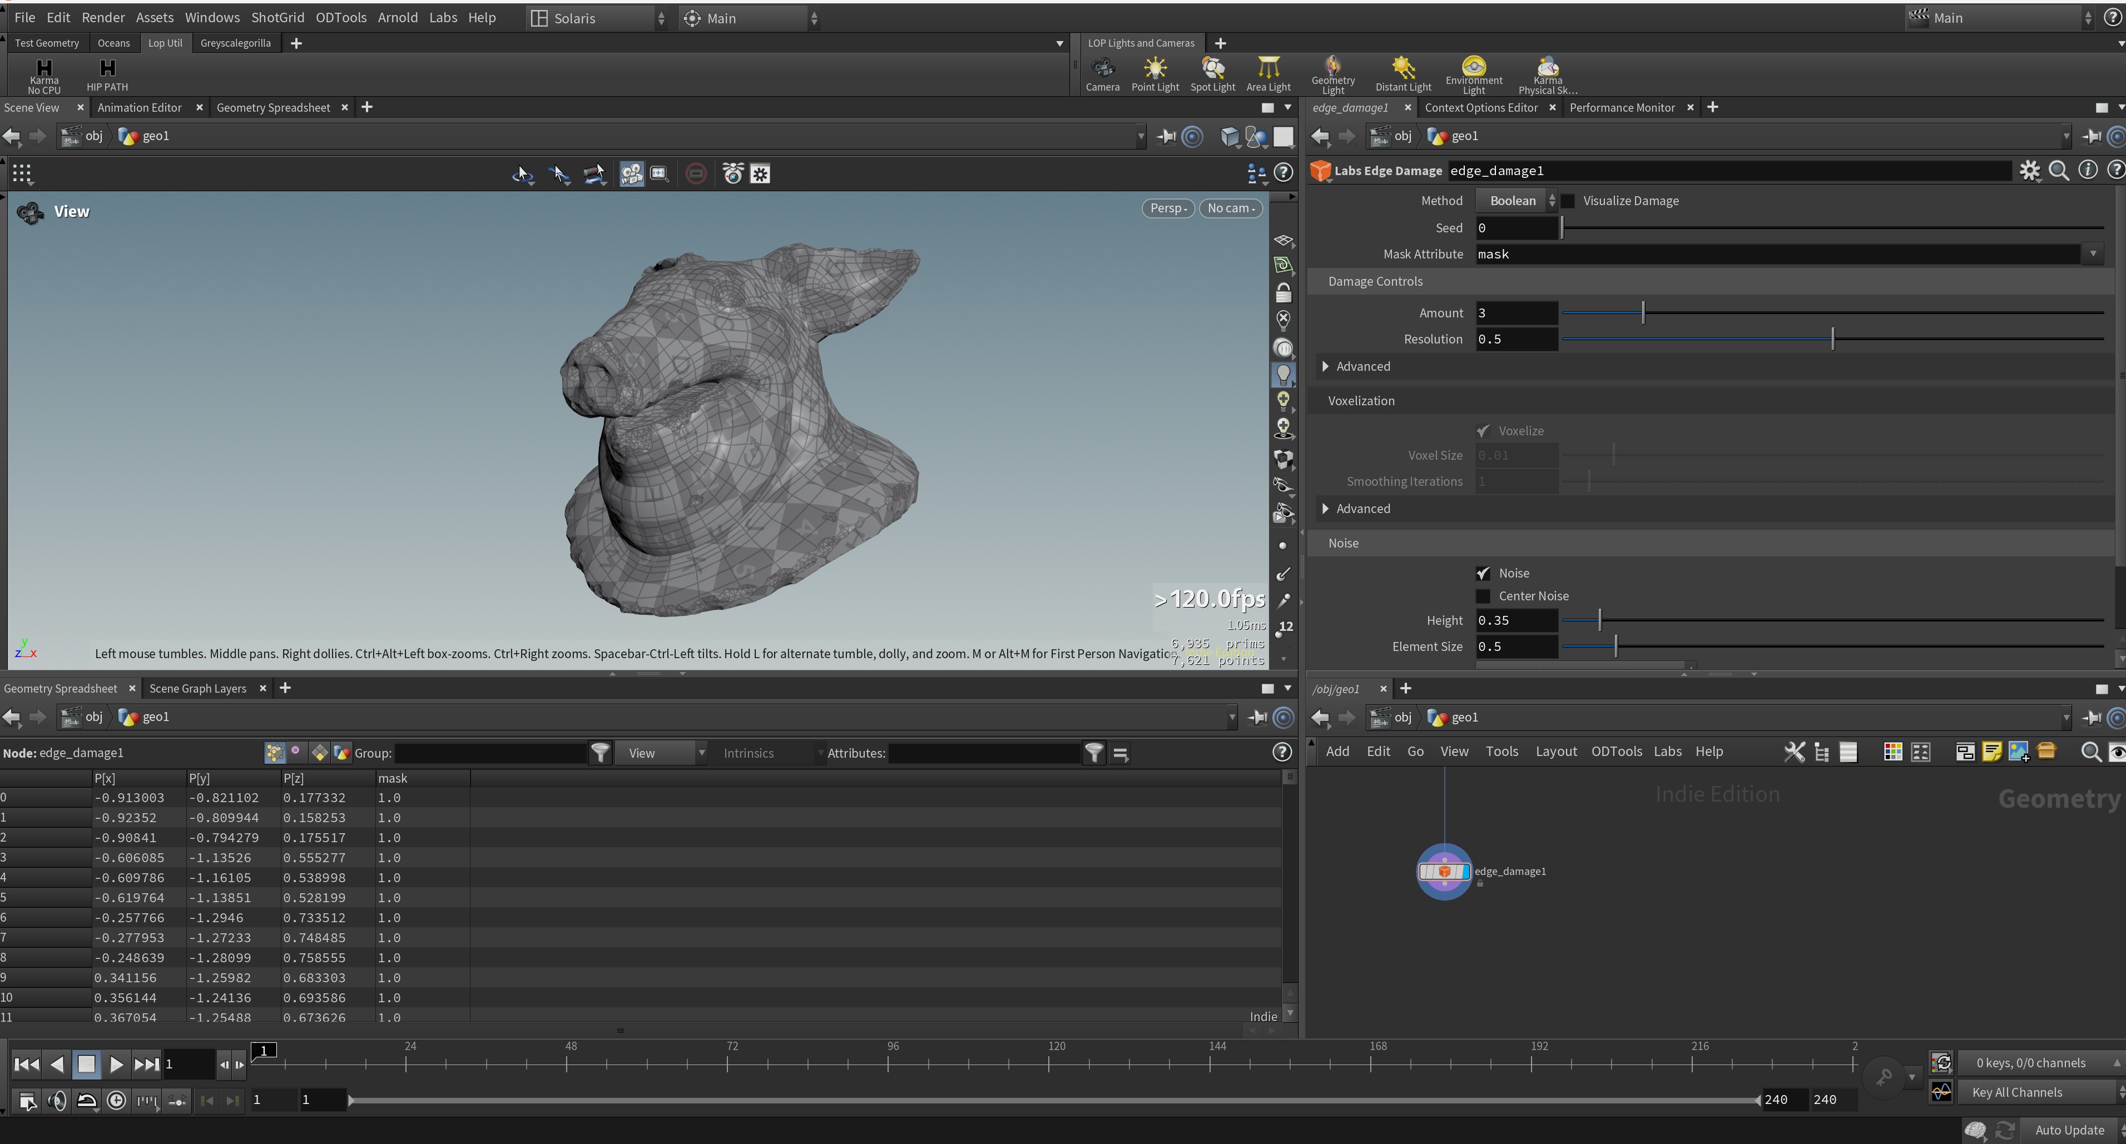Add an Area Light from shelf
2126x1144 pixels.
click(x=1268, y=73)
